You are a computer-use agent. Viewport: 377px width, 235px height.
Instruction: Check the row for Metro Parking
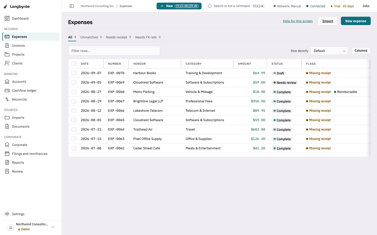(x=74, y=92)
